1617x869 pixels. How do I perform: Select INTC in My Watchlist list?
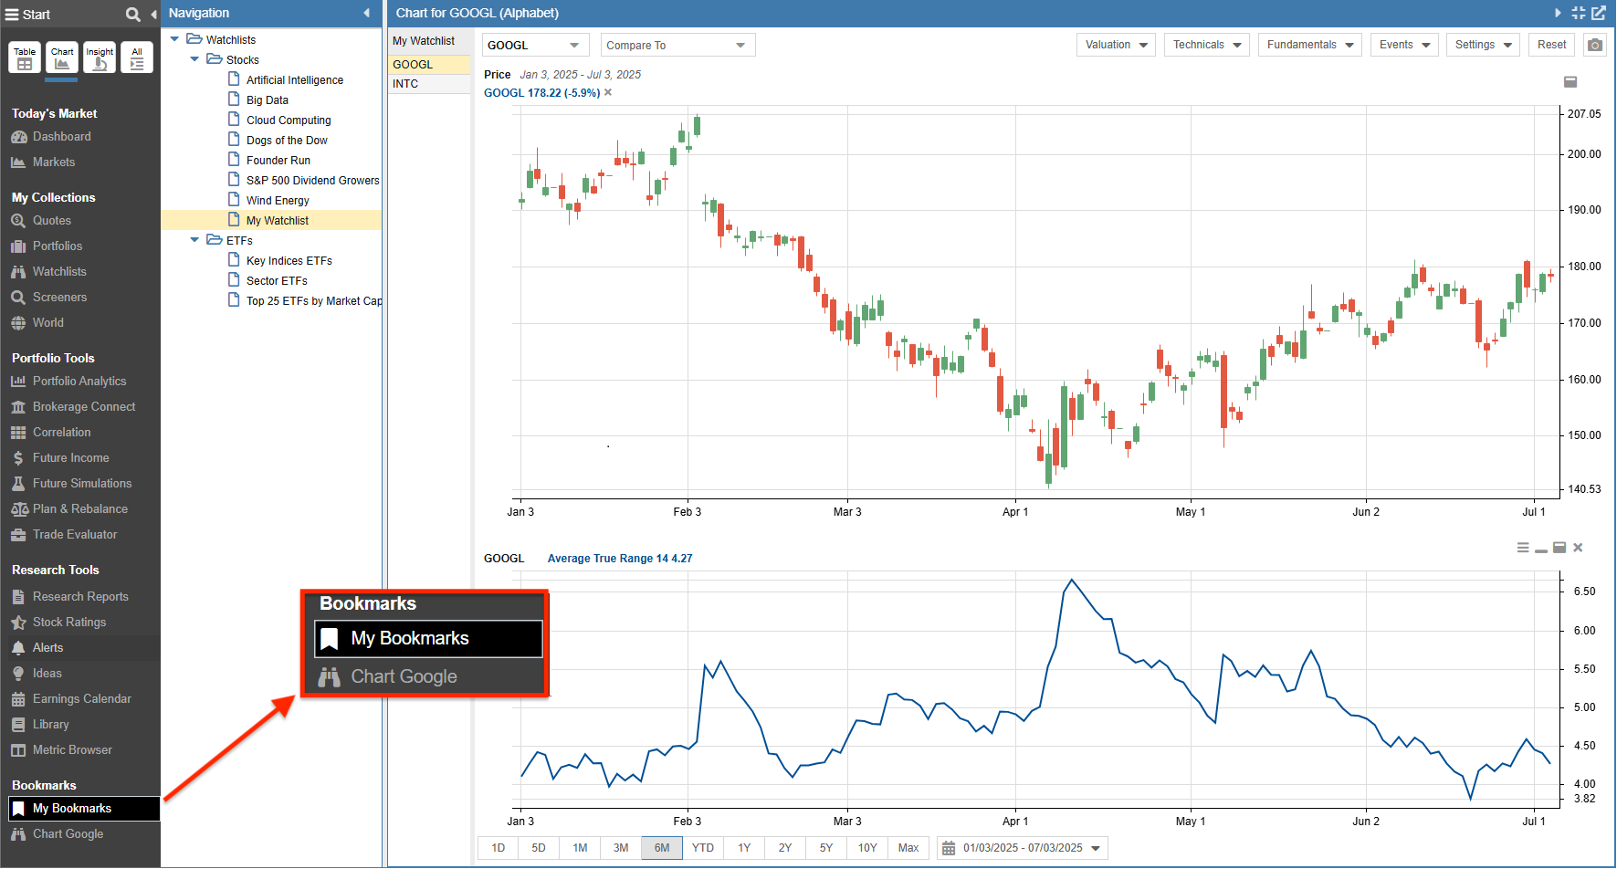(429, 84)
